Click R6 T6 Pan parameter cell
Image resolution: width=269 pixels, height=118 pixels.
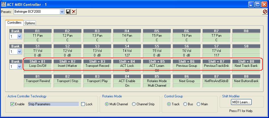coord(187,36)
